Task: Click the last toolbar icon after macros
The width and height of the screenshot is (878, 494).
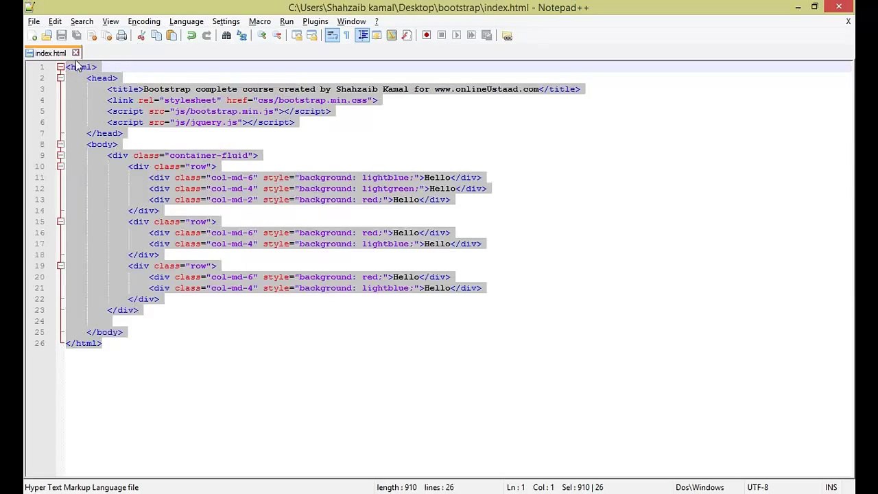Action: pos(507,36)
